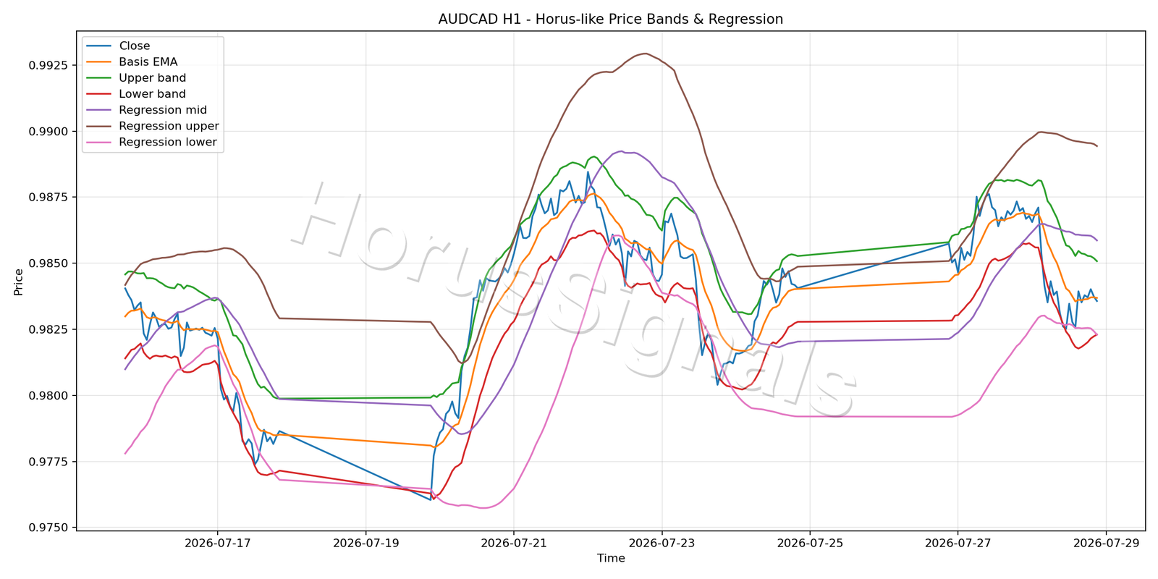Select the 'Basis EMA' legend label
This screenshot has height=579, width=1158.
148,62
